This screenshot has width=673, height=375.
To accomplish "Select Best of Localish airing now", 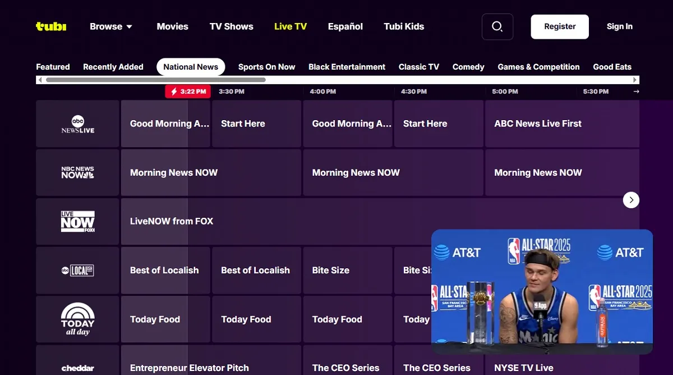I will coord(165,270).
